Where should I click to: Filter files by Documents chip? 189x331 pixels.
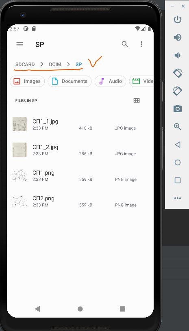[x=70, y=81]
